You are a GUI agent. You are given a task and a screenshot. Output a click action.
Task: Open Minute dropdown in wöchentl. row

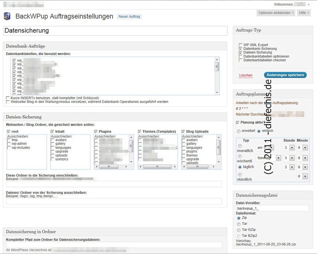[302, 158]
